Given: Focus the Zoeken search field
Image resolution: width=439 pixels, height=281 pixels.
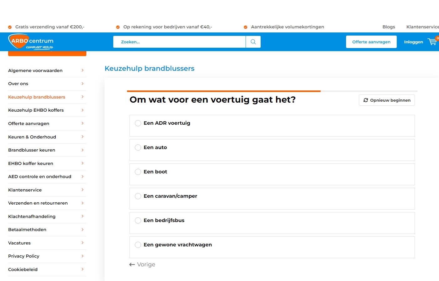Looking at the screenshot, I should pos(179,42).
